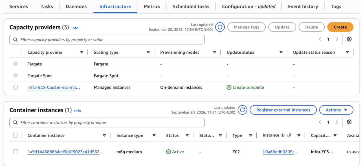Sort by the container instances Status column
361x166 pixels.
click(x=187, y=135)
